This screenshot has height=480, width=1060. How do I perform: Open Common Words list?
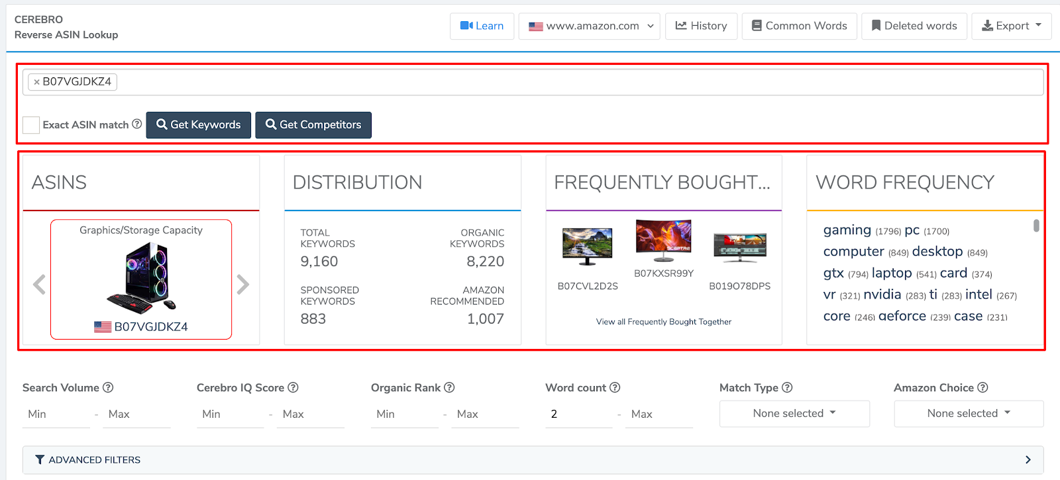pyautogui.click(x=799, y=26)
